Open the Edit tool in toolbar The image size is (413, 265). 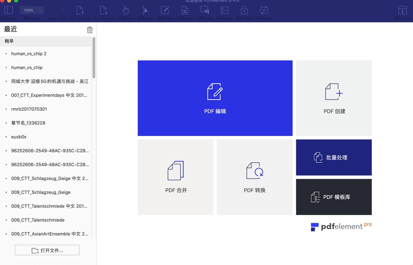pos(165,10)
